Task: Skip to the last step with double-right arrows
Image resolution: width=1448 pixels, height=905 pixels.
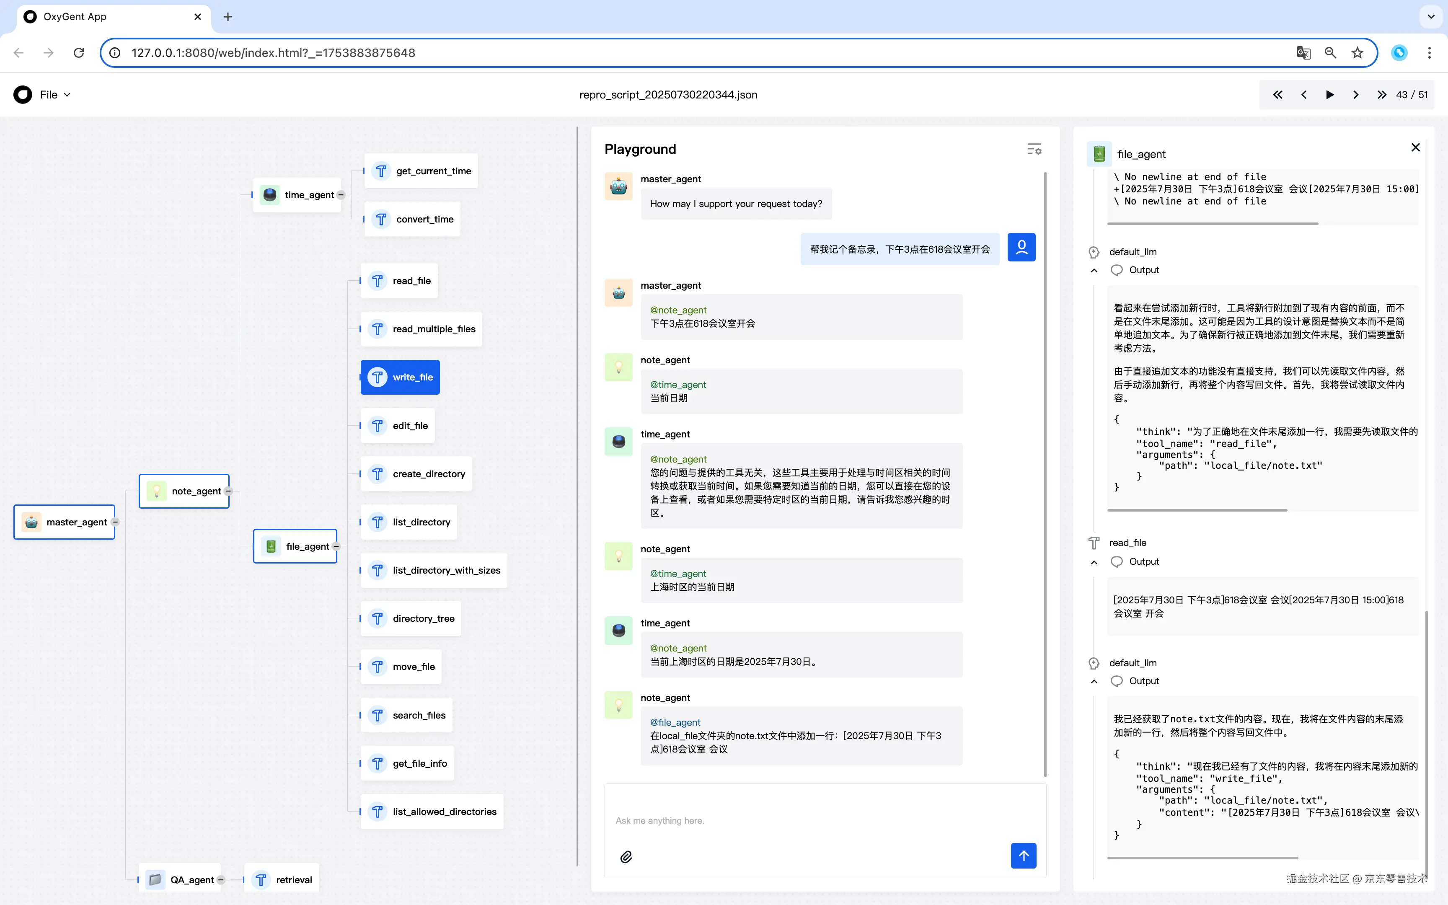Action: click(x=1381, y=95)
